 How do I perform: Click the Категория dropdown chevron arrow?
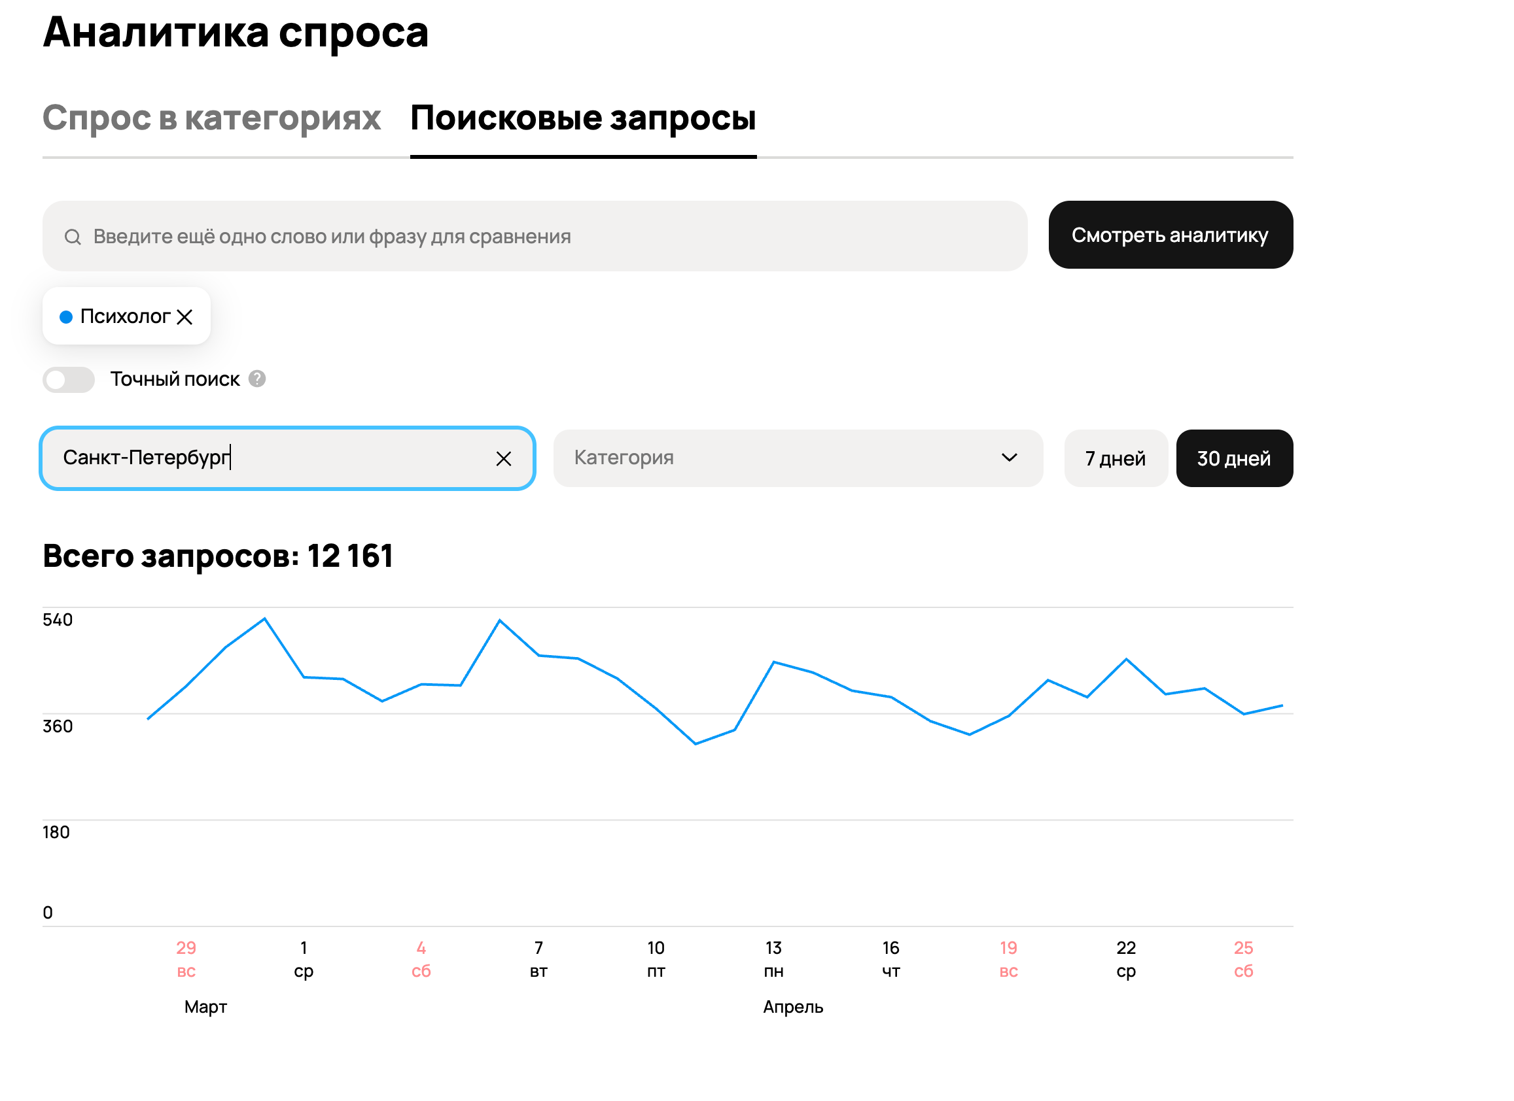tap(1009, 458)
